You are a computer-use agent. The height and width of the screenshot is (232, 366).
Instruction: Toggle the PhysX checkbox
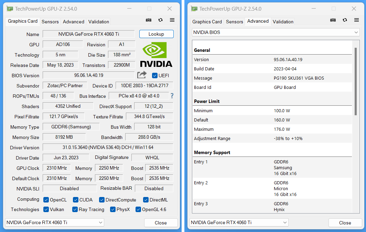click(x=113, y=209)
